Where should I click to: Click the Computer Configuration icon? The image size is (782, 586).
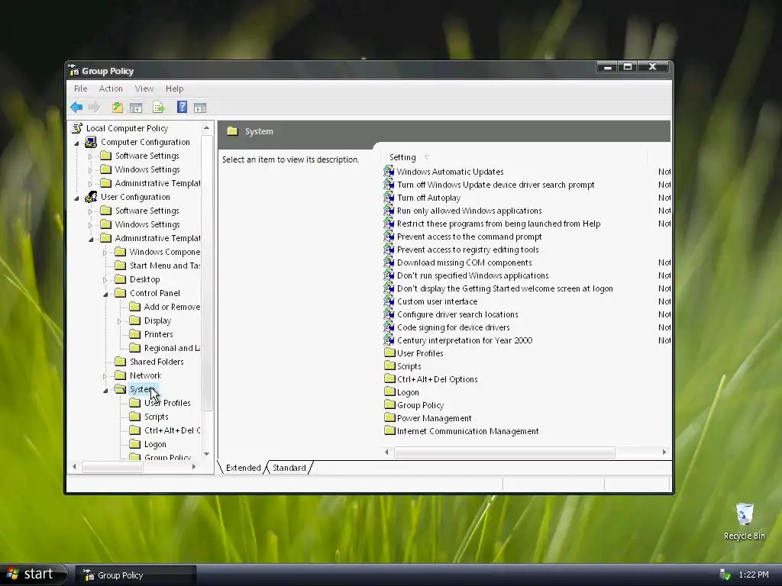[x=91, y=142]
